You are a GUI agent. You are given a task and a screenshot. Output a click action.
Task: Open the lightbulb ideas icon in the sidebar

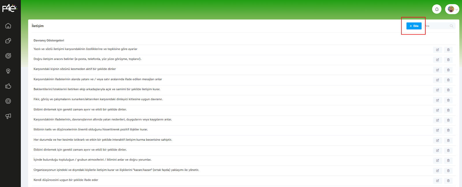[8, 71]
